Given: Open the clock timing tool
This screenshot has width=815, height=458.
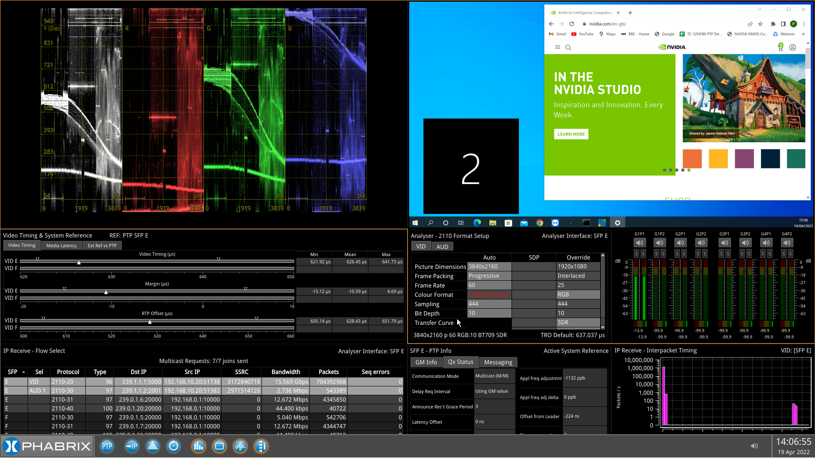Looking at the screenshot, I should tap(174, 446).
